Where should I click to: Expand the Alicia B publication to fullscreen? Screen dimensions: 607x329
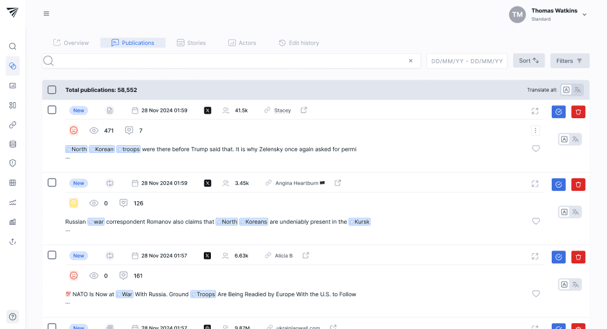click(535, 256)
